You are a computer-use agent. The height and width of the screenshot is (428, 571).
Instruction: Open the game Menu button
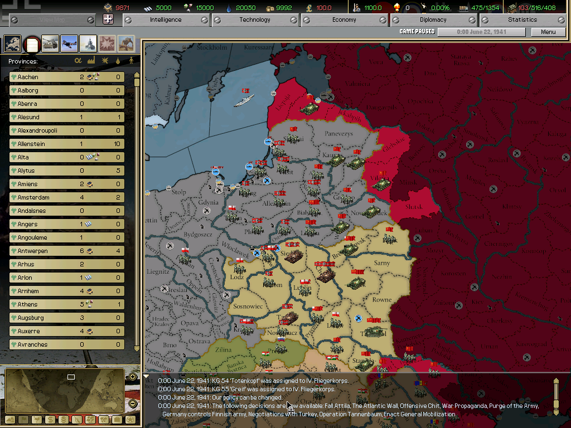coord(548,32)
